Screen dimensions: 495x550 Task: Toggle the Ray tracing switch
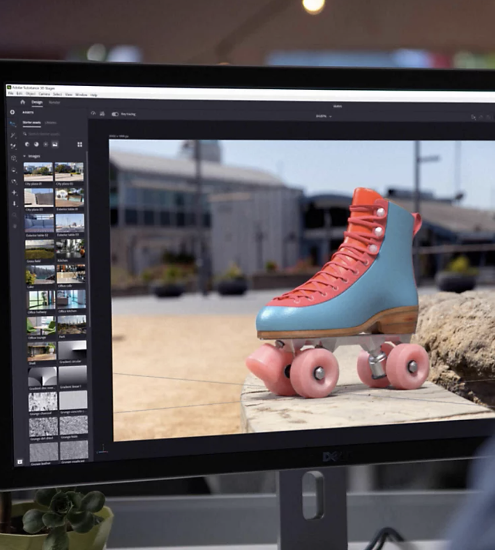(115, 114)
